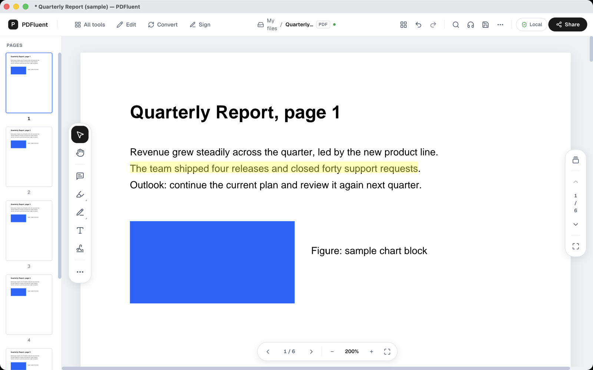Choose the comment annotation tool
The image size is (593, 370).
pos(80,176)
